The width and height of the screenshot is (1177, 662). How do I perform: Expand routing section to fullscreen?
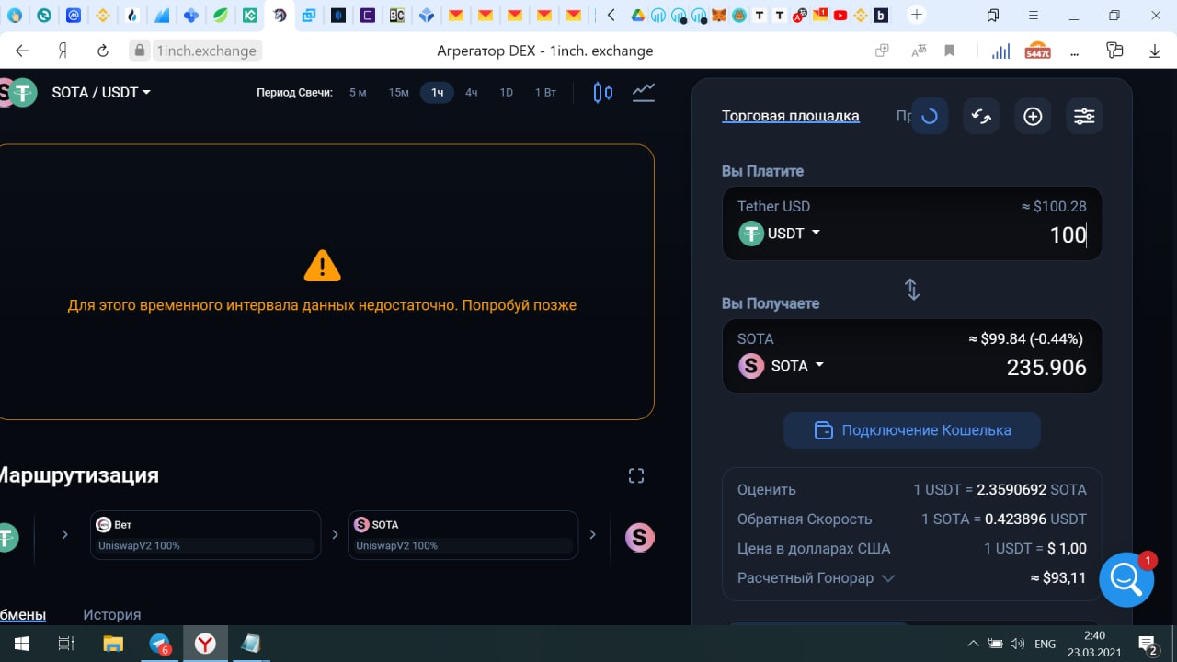(x=636, y=475)
